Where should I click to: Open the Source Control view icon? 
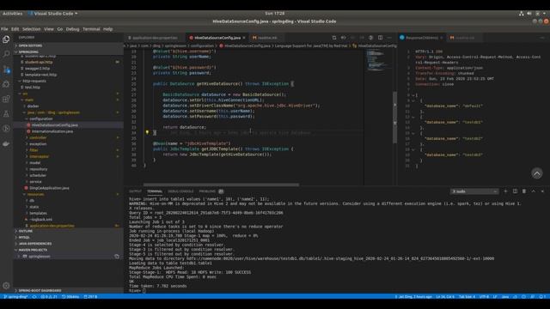point(6,69)
